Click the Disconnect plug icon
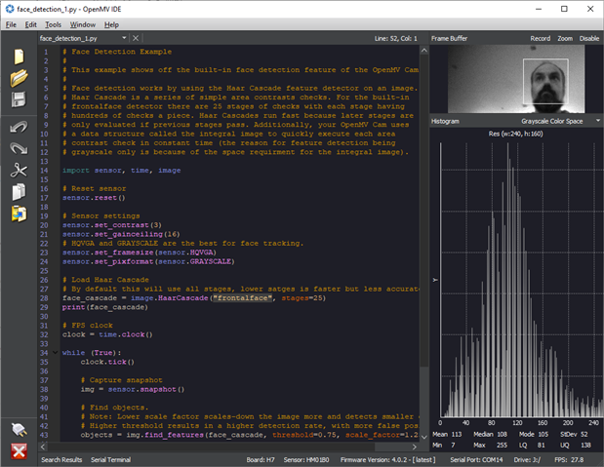The image size is (604, 467). 18,428
